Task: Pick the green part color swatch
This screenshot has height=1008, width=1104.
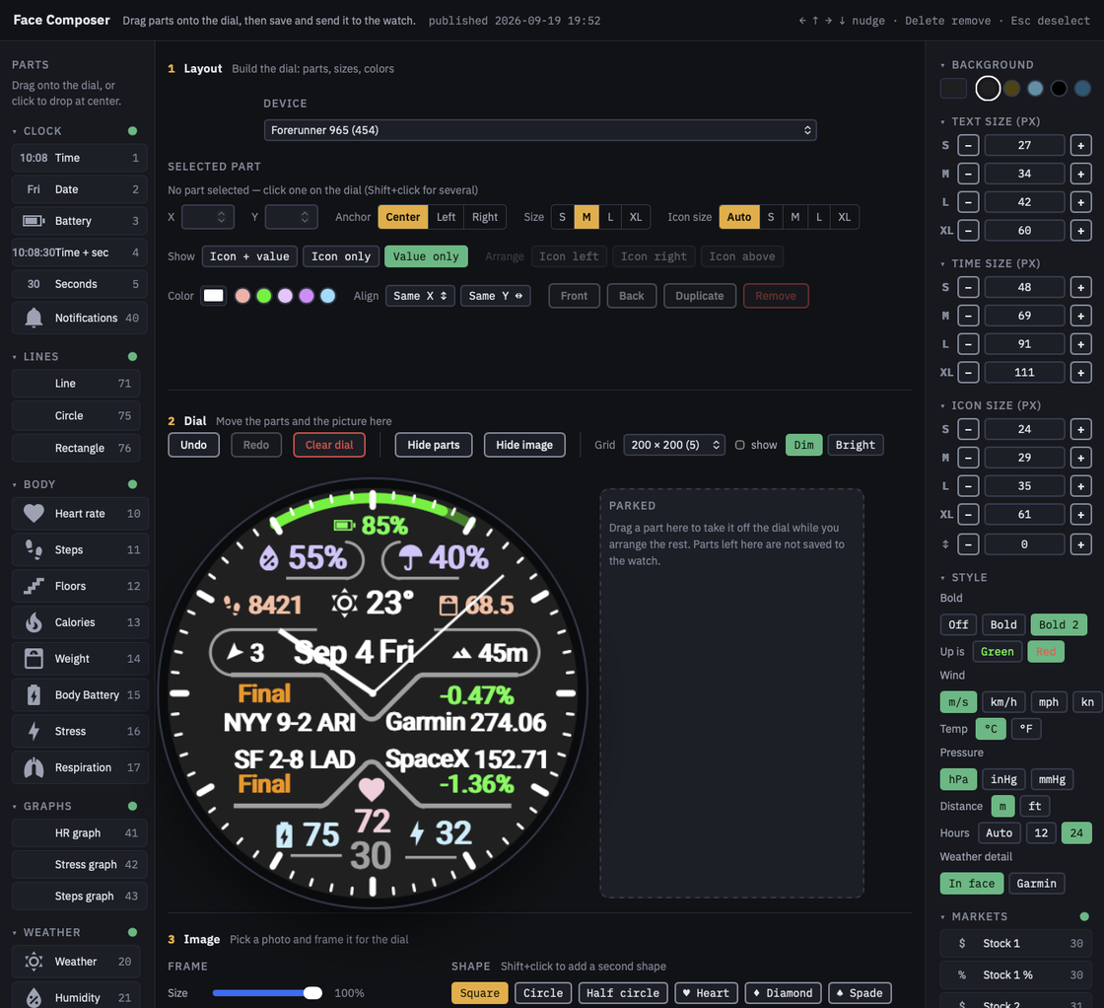Action: (x=264, y=296)
